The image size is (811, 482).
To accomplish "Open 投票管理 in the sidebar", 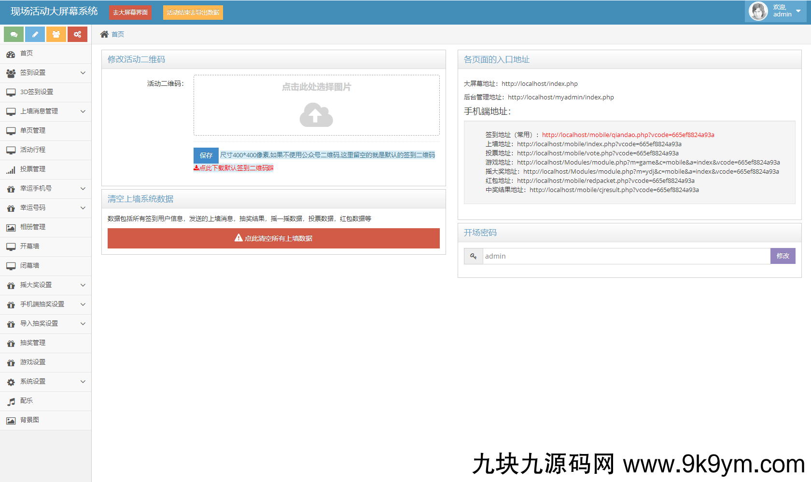I will tap(33, 169).
